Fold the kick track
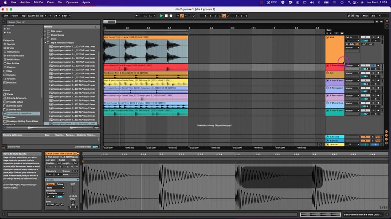This screenshot has width=391, height=219. tap(327, 37)
